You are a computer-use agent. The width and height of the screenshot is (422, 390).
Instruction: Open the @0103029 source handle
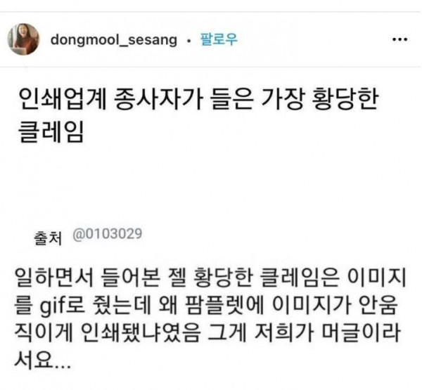click(x=108, y=234)
